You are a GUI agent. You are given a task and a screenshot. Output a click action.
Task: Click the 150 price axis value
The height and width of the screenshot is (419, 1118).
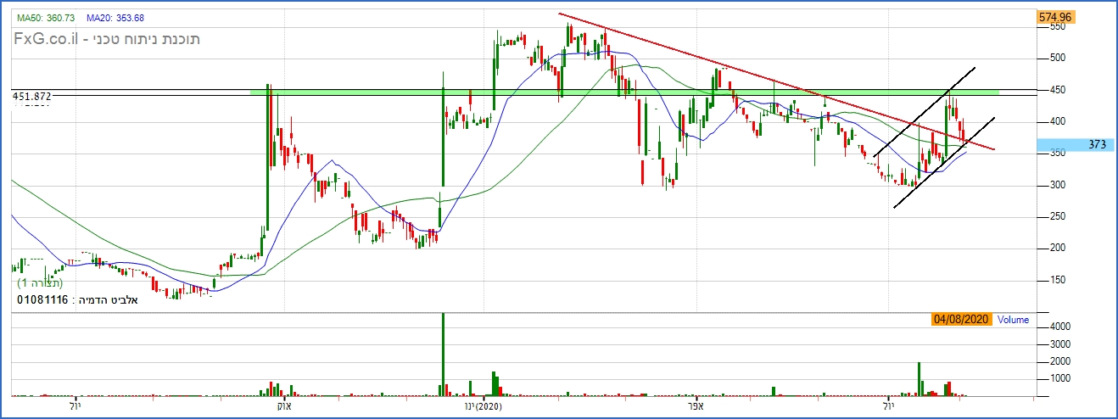pyautogui.click(x=1057, y=280)
